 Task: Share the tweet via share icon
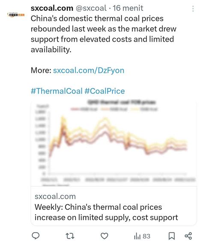point(188,236)
